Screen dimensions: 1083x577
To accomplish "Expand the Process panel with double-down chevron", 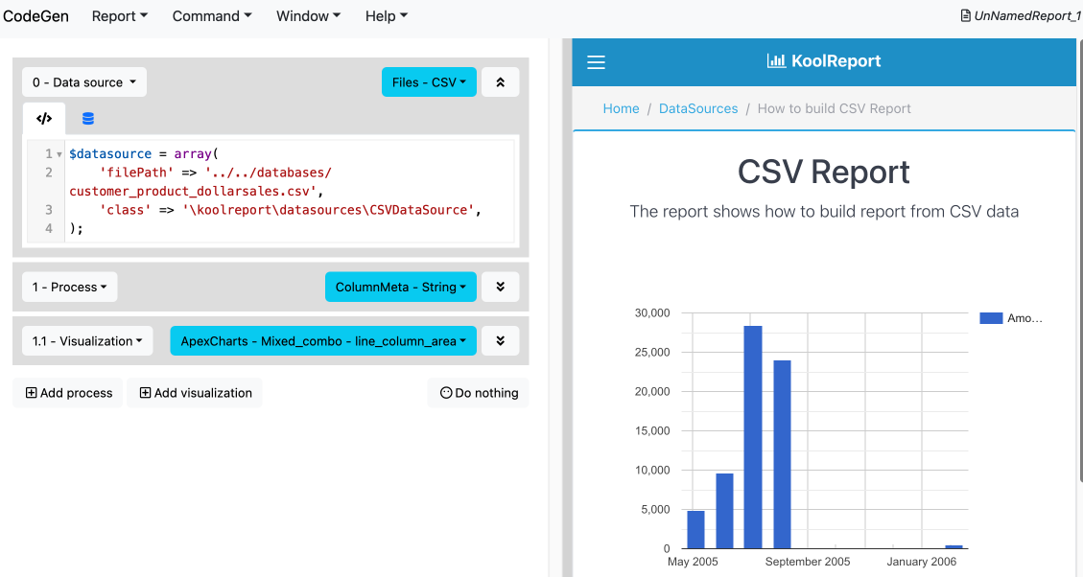I will [x=500, y=287].
